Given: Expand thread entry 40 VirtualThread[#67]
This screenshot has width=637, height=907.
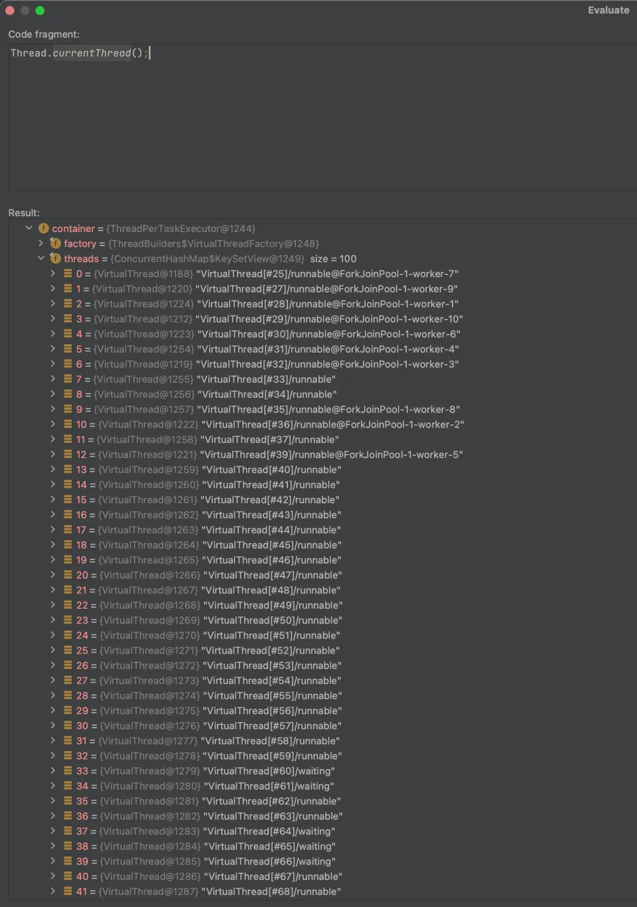Looking at the screenshot, I should click(53, 876).
